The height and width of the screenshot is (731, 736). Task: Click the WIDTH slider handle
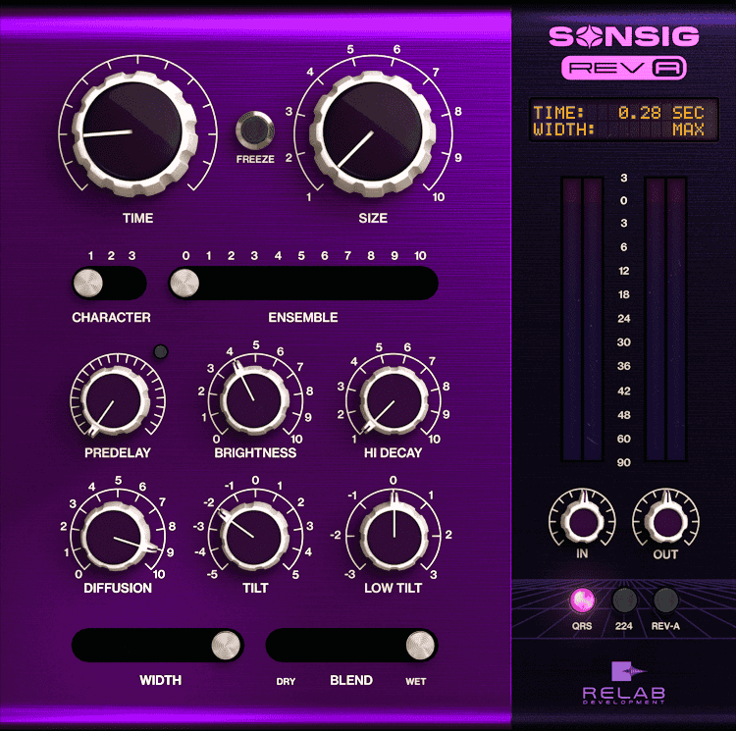(x=226, y=645)
